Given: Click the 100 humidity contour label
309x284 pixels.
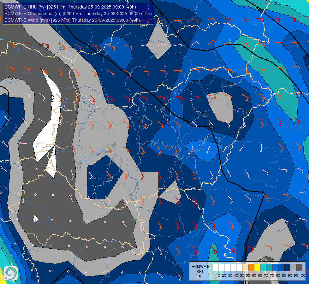Looking at the screenshot, I should [x=52, y=98].
